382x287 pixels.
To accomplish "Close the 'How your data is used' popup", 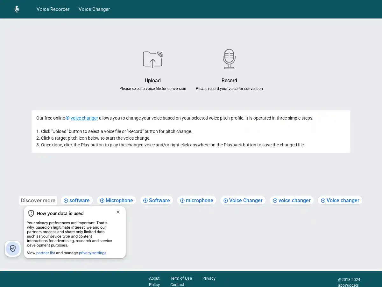I will coord(118,212).
